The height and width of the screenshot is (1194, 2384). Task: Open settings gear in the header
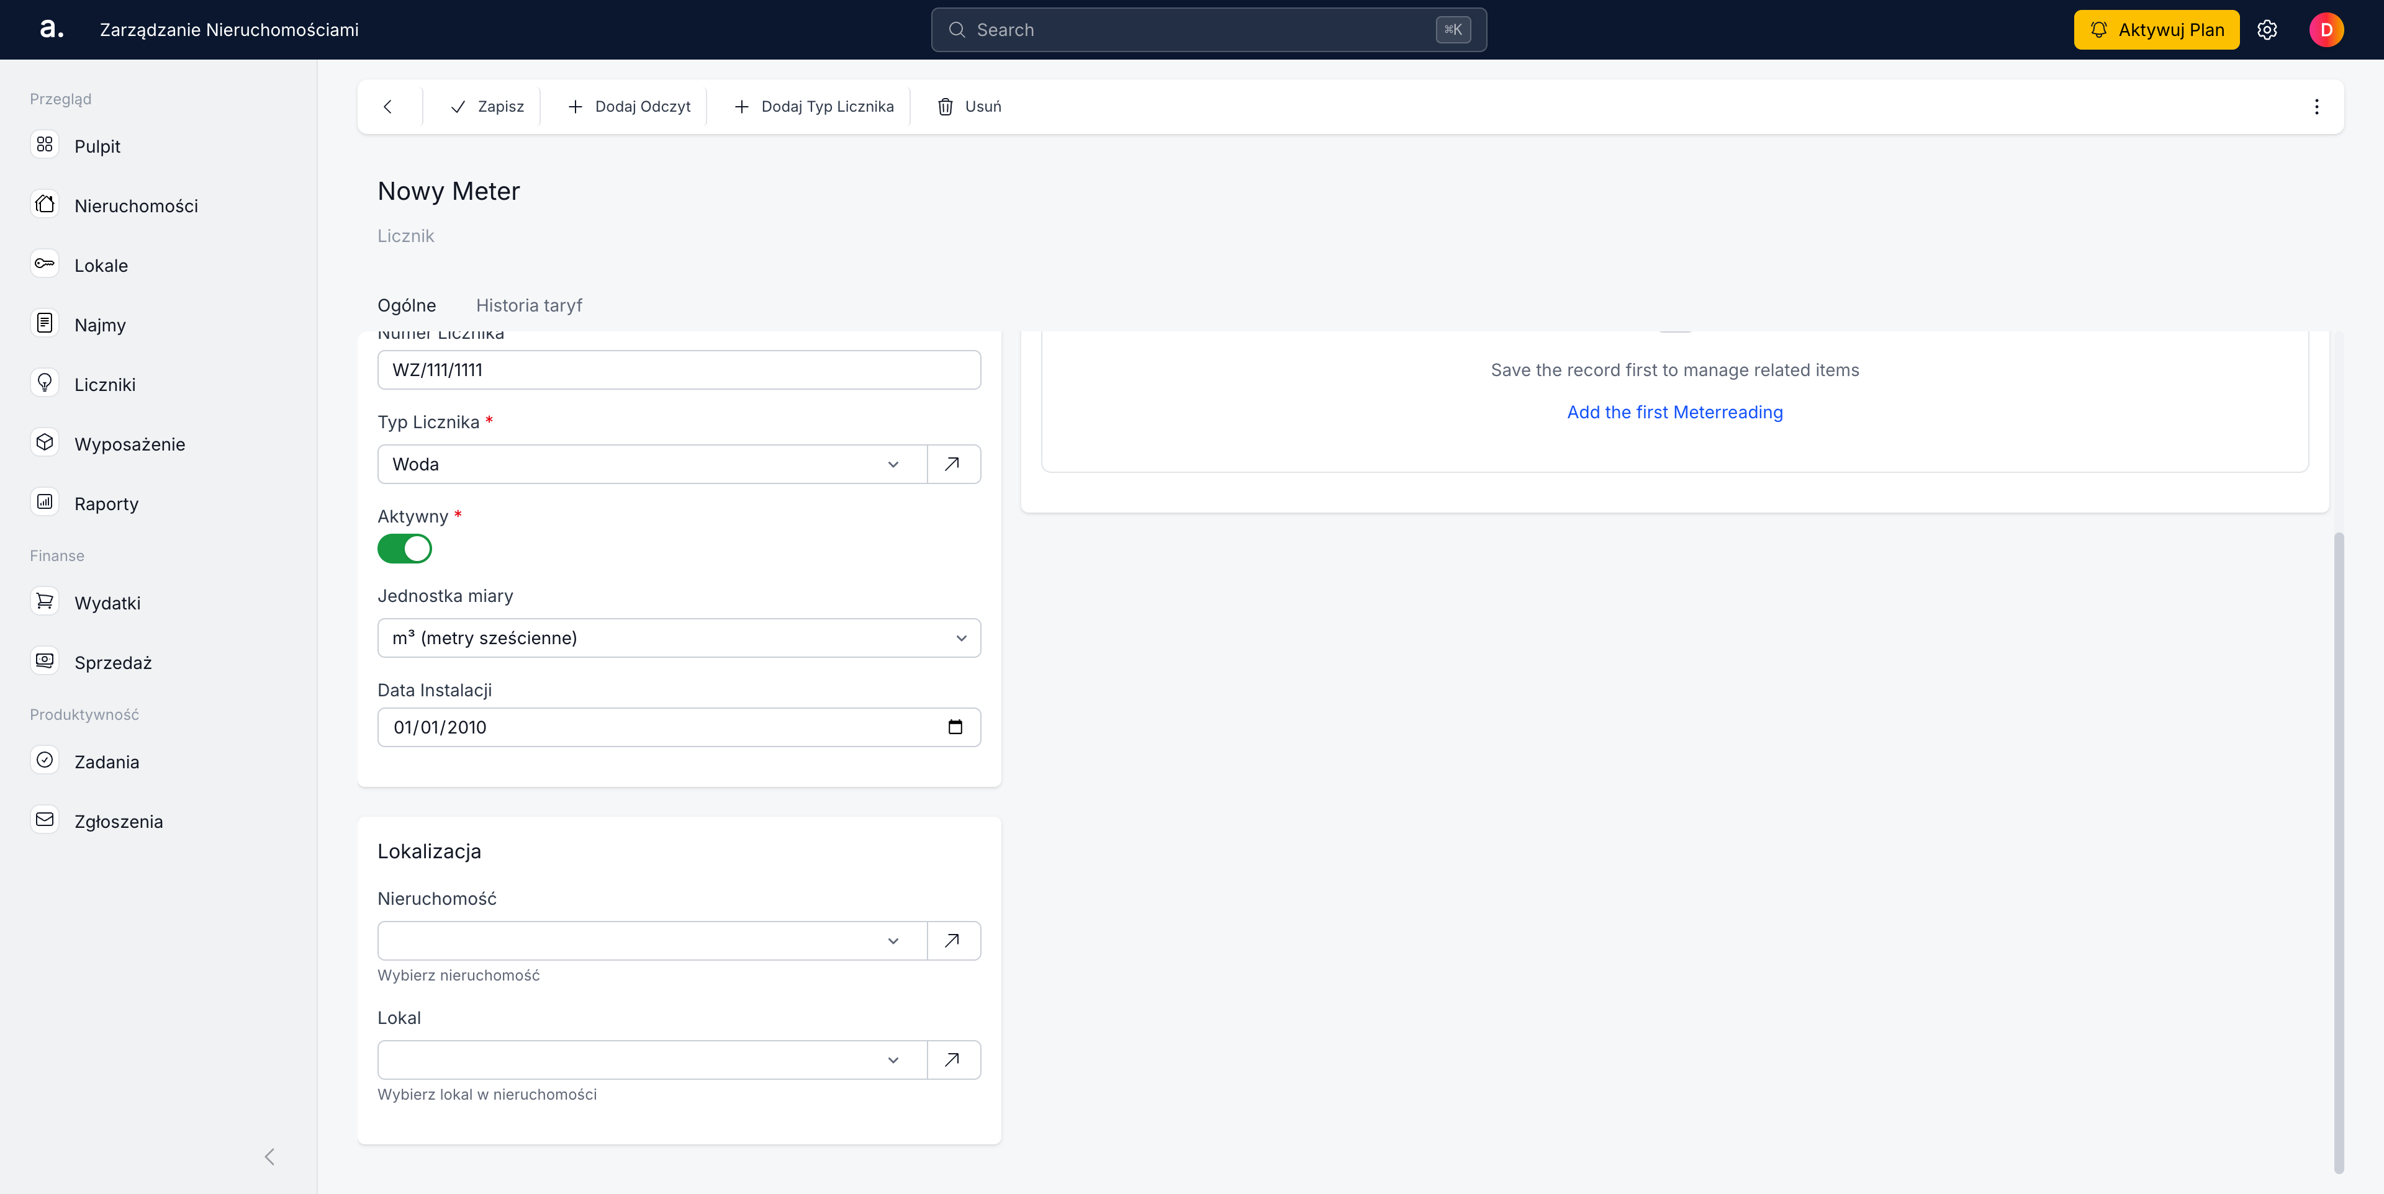[2267, 30]
